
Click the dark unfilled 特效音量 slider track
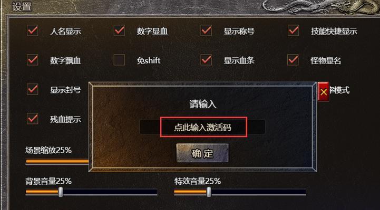(258, 192)
